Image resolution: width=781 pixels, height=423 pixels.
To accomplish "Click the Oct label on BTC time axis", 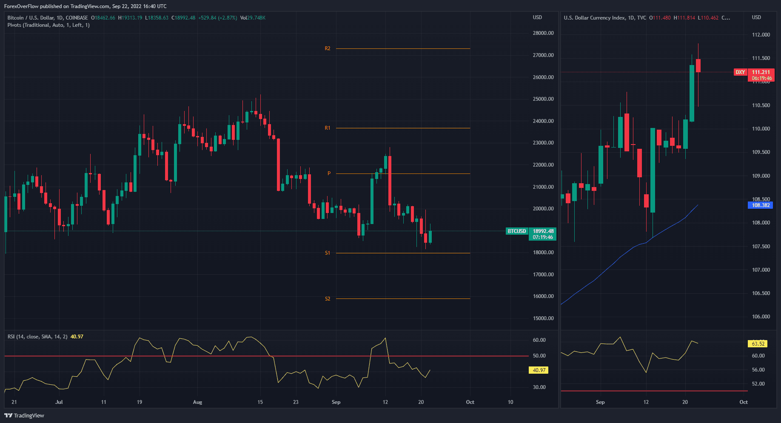I will point(470,402).
